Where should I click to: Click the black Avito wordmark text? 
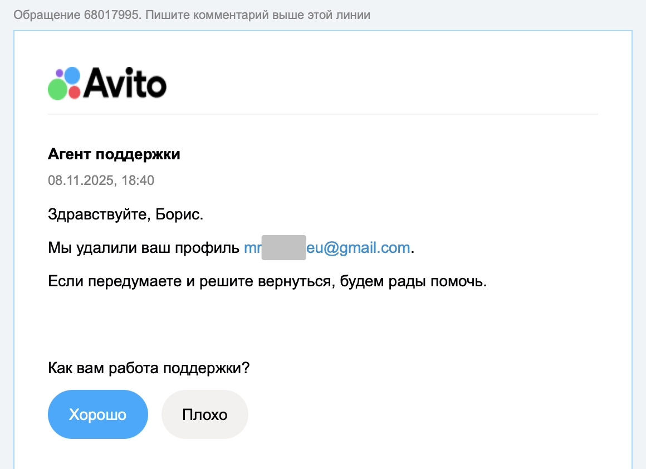click(125, 84)
